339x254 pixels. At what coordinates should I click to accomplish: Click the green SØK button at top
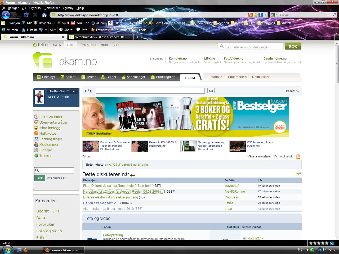(x=293, y=46)
